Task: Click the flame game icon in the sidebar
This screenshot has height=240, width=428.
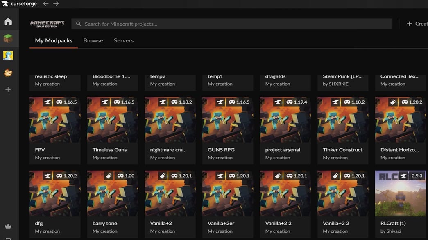Action: coord(8,72)
